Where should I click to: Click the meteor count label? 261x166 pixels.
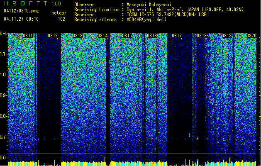[59, 13]
